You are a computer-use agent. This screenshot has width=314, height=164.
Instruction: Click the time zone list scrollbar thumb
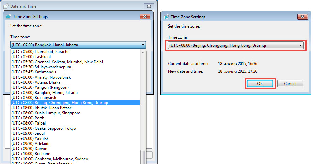click(x=143, y=157)
